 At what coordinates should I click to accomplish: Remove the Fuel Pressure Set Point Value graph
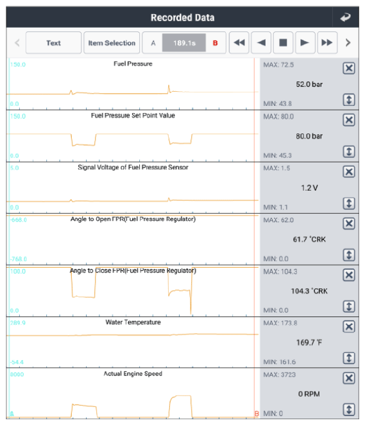(349, 120)
